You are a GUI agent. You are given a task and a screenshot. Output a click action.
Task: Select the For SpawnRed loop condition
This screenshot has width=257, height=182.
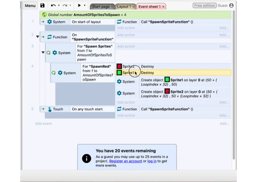pyautogui.click(x=98, y=73)
